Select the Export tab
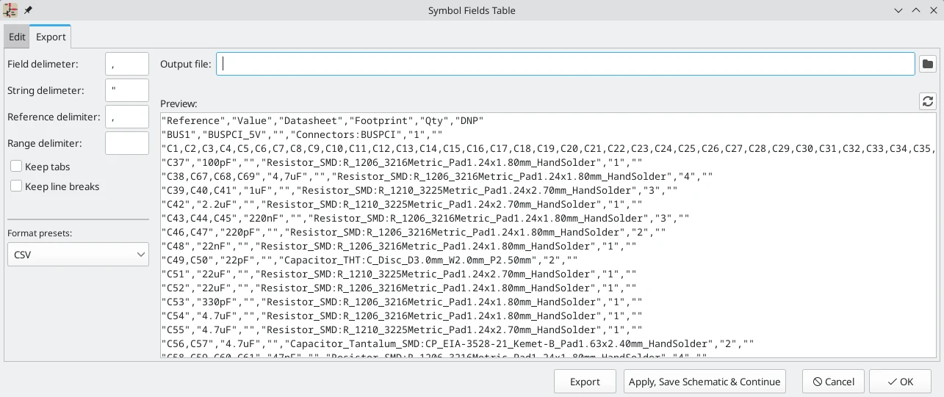 coord(51,37)
